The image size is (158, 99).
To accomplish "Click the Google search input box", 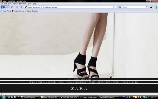I will pos(134,7).
